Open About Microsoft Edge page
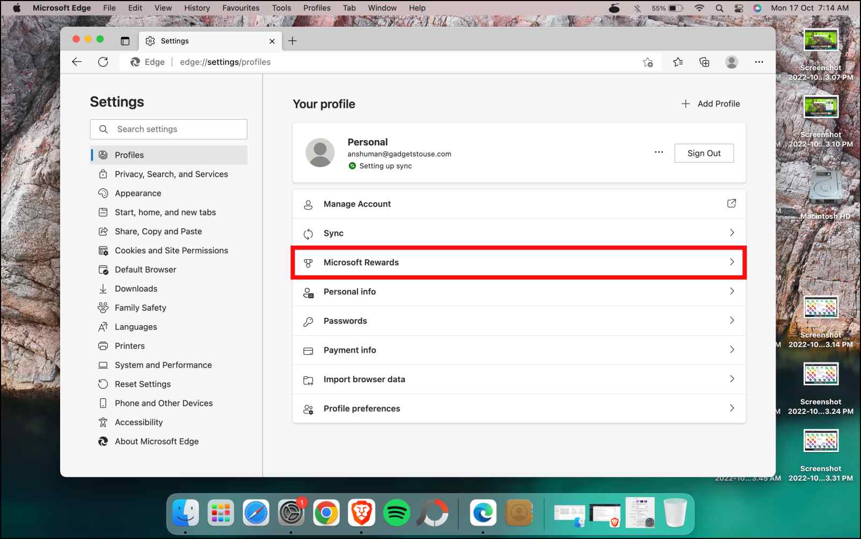Image resolution: width=861 pixels, height=539 pixels. 169,441
